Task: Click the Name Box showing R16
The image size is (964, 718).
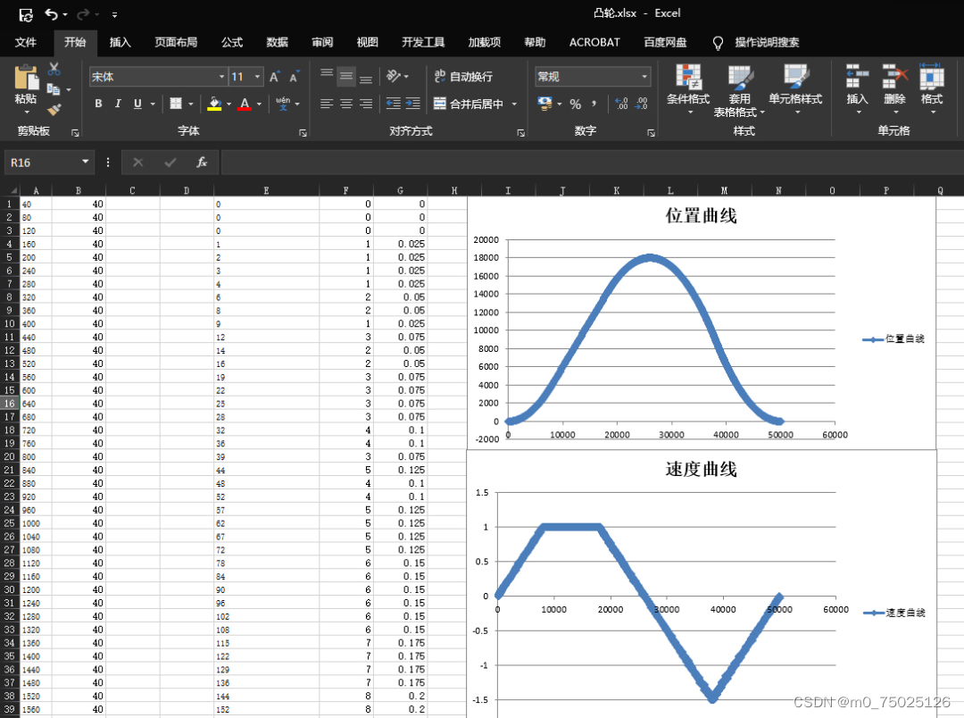Action: 49,163
